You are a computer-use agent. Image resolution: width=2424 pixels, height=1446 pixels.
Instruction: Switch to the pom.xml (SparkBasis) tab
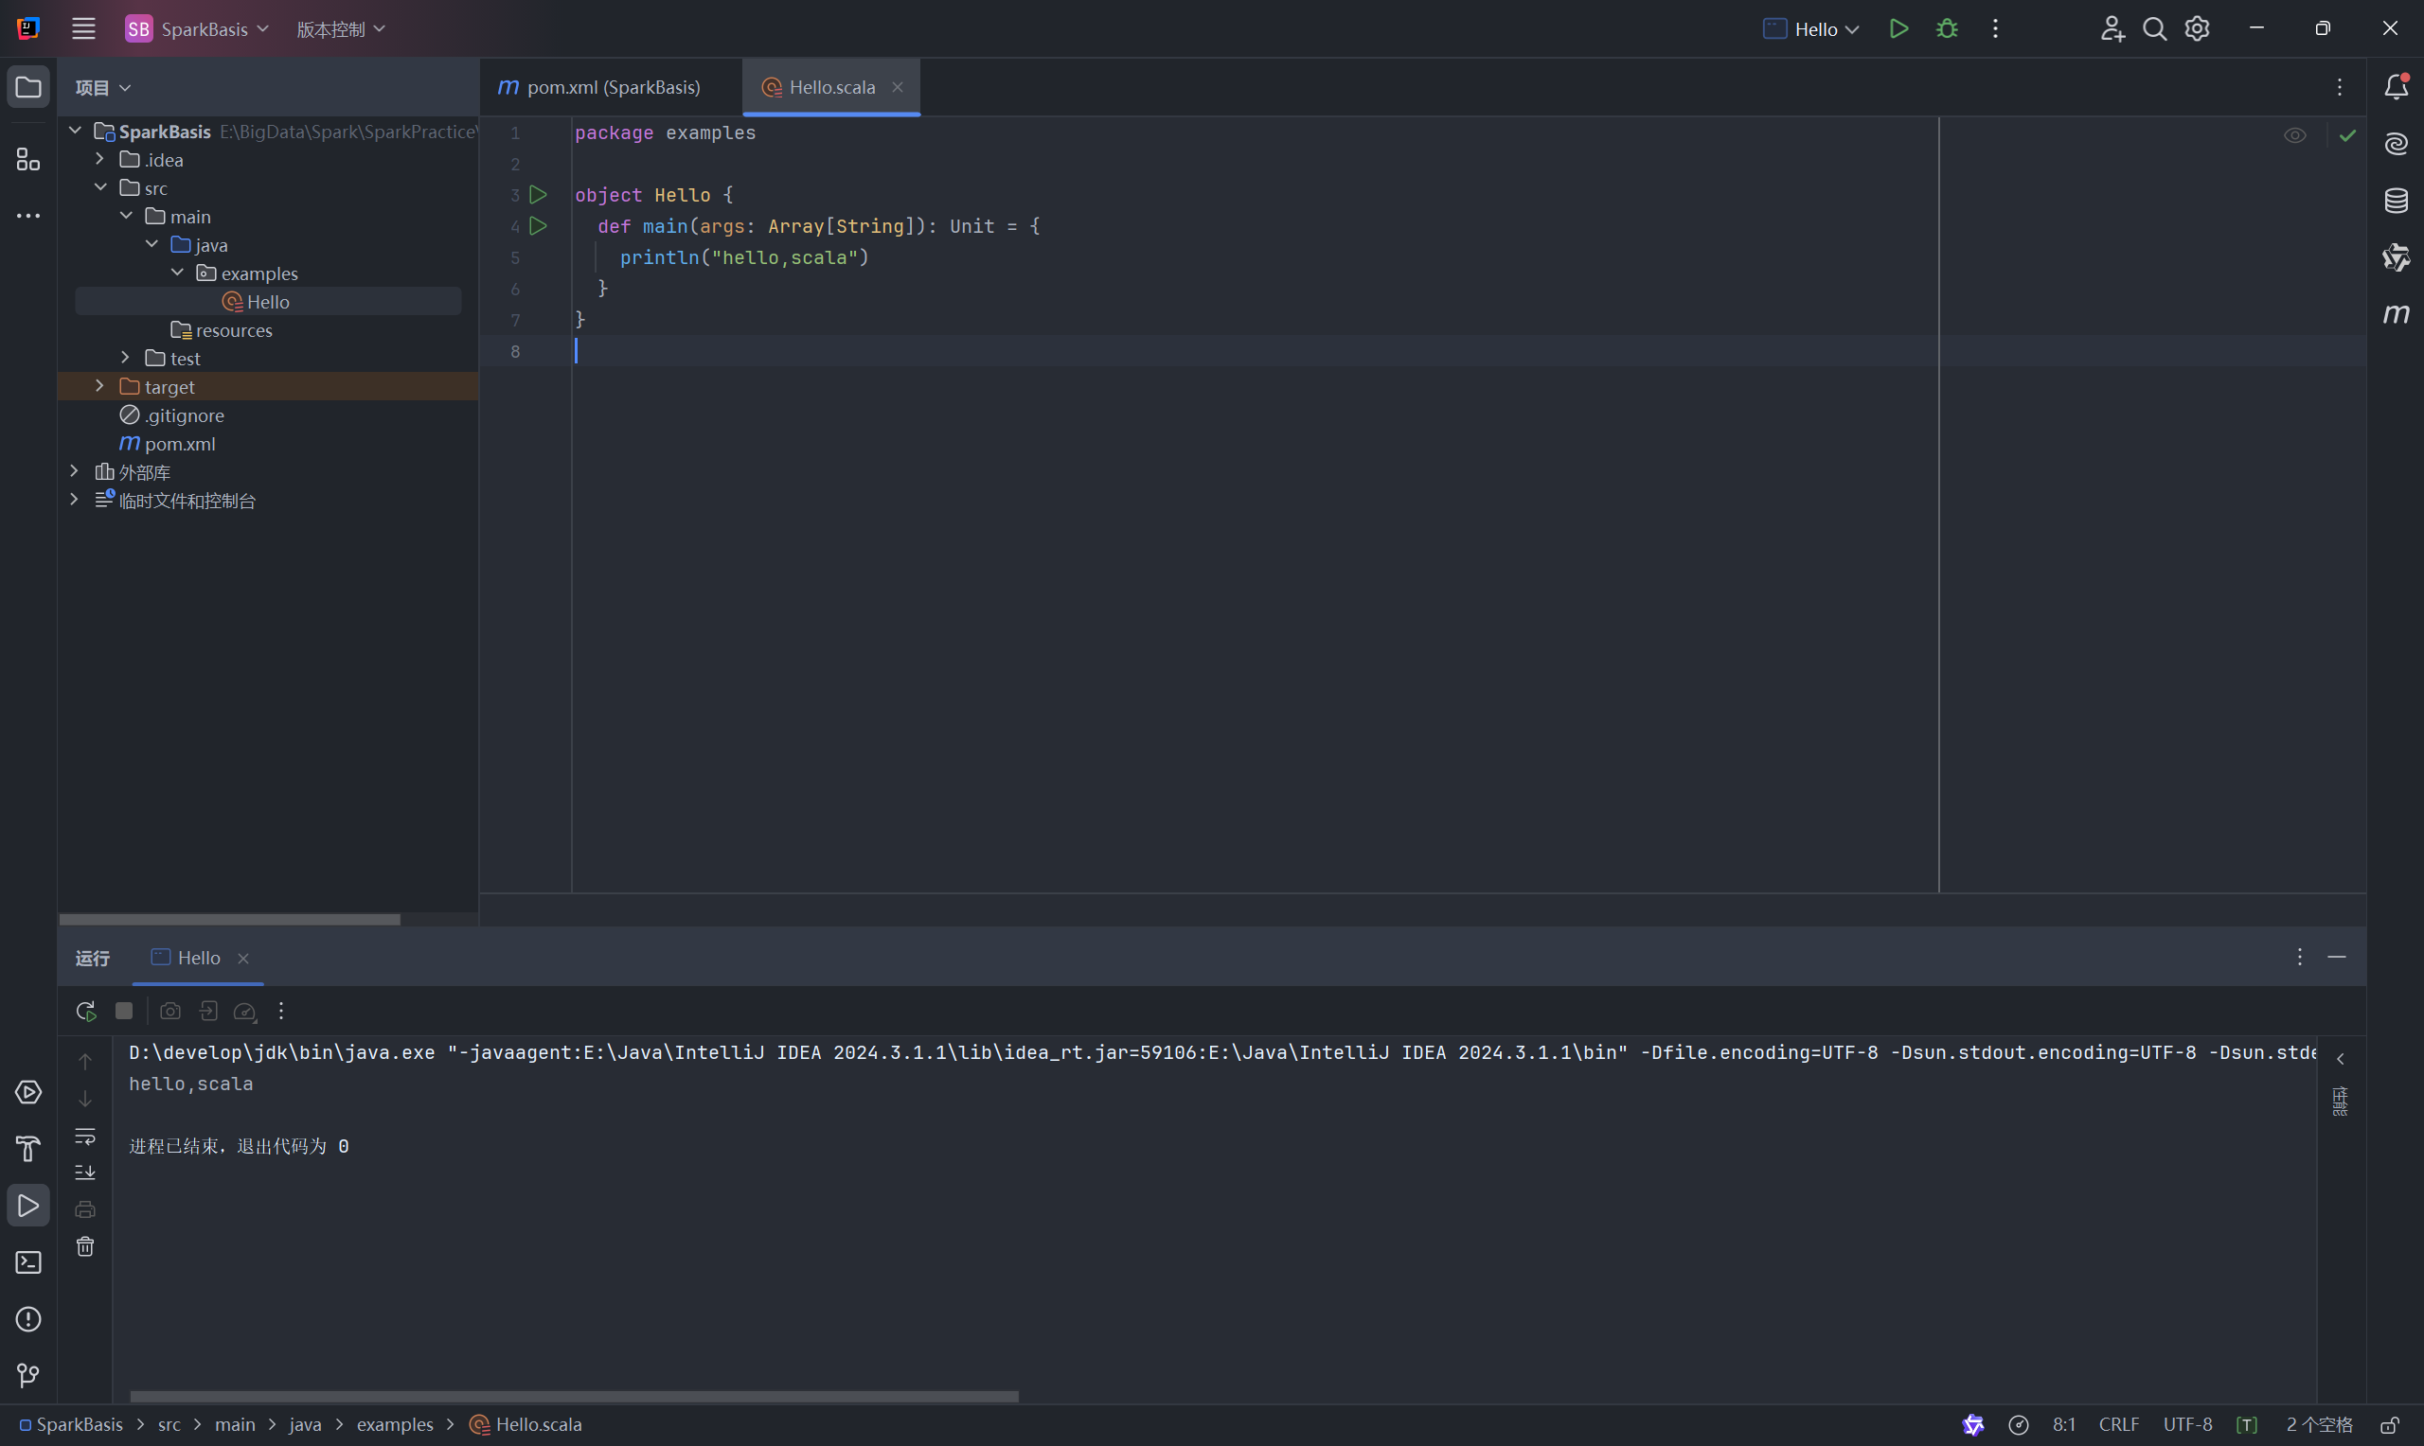pos(612,88)
